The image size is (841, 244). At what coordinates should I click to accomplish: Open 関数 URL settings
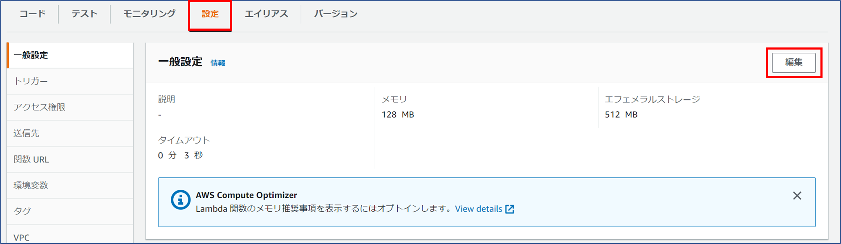click(x=70, y=159)
